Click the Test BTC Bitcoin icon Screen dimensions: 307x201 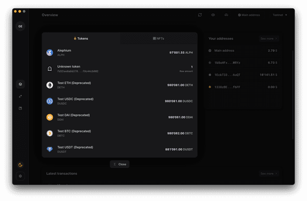[x=50, y=133]
